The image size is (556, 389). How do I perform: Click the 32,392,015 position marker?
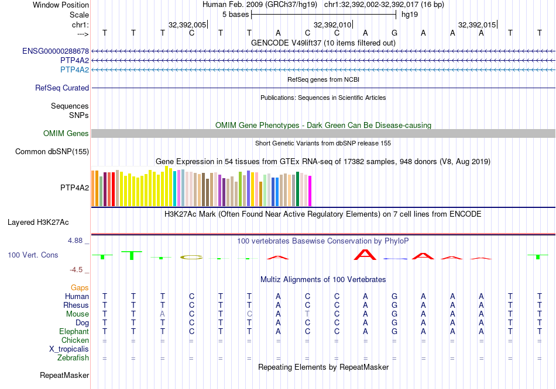(477, 25)
